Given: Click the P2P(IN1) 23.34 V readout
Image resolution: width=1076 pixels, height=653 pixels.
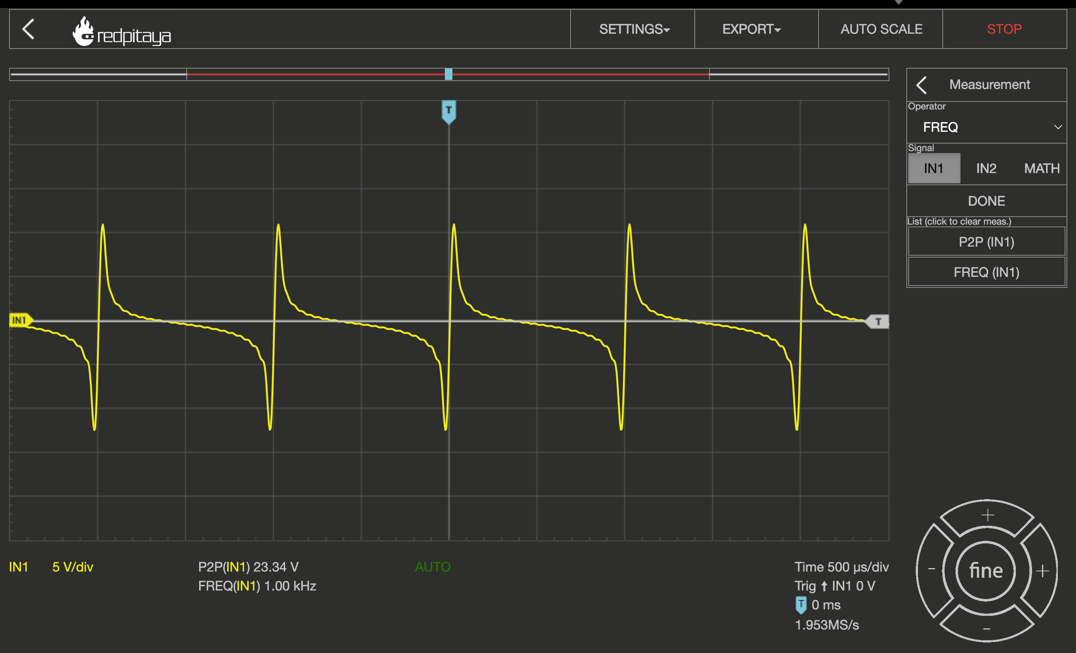Looking at the screenshot, I should [x=248, y=567].
